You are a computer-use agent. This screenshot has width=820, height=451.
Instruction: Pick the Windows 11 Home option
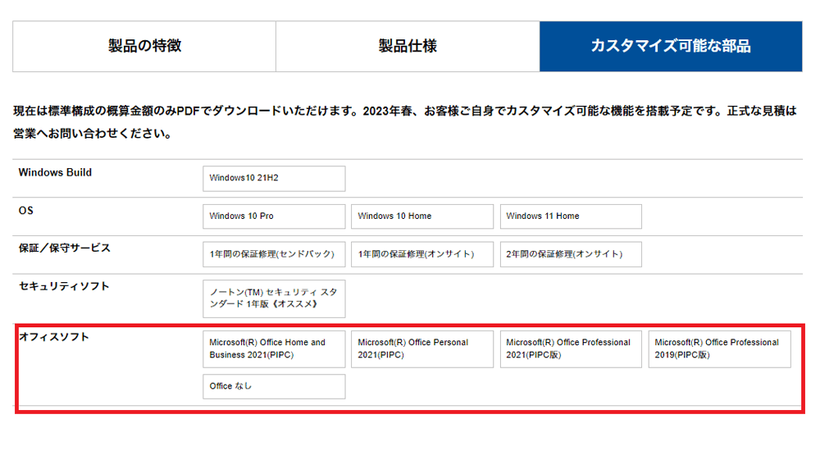coord(571,216)
